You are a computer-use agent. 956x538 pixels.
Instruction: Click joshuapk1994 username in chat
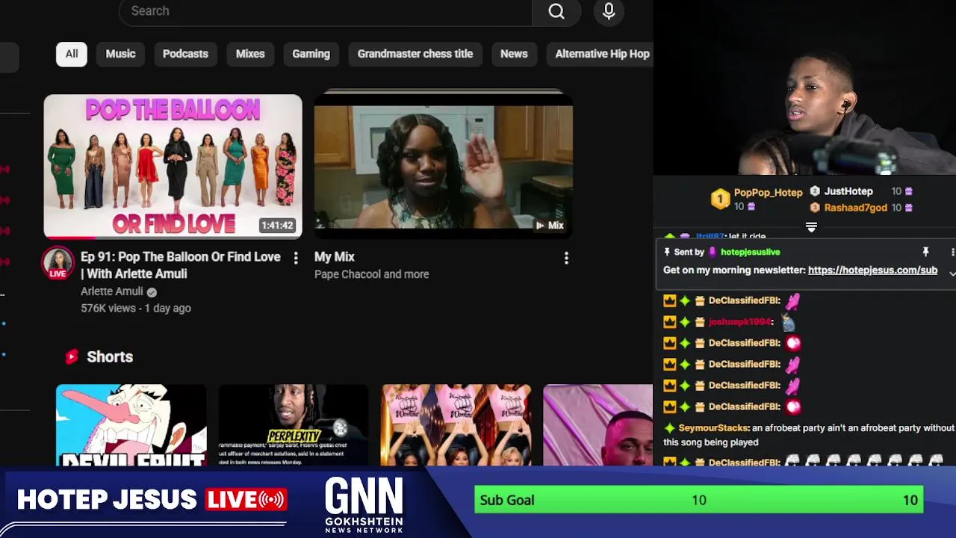coord(739,321)
